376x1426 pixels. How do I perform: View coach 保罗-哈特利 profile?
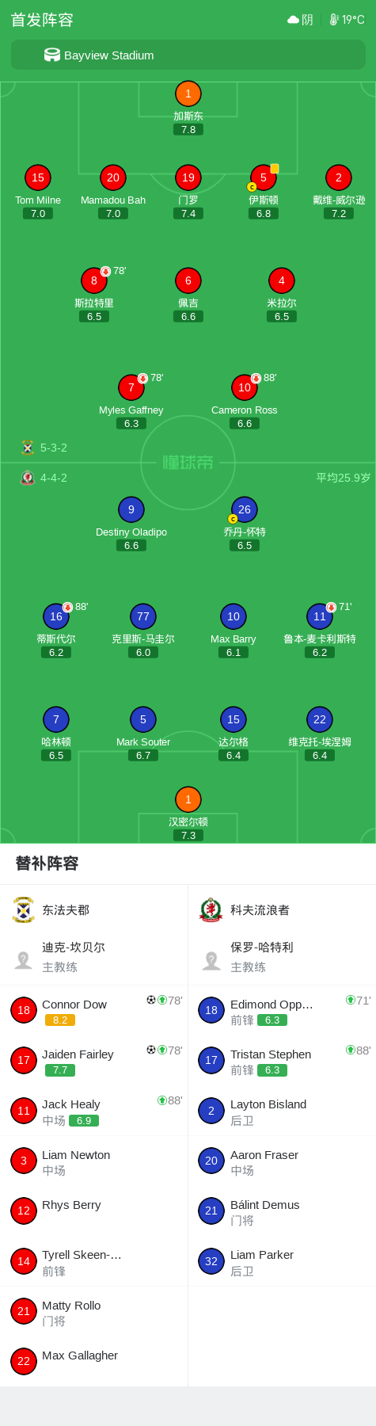coord(282,957)
